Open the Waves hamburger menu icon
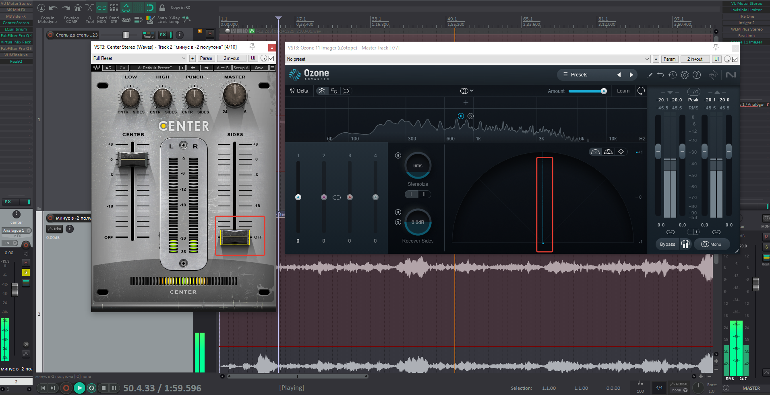This screenshot has height=395, width=770. (x=272, y=68)
